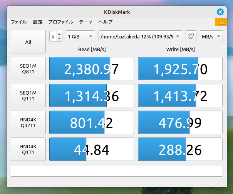Click the 1,314.36 read result bar
Viewport: 233px width, 194px height.
pos(92,95)
